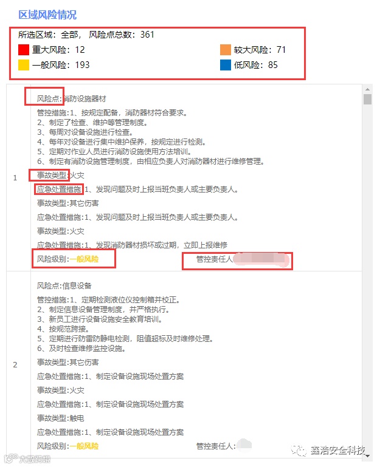Click 风险点:信息设备 title

(64, 285)
